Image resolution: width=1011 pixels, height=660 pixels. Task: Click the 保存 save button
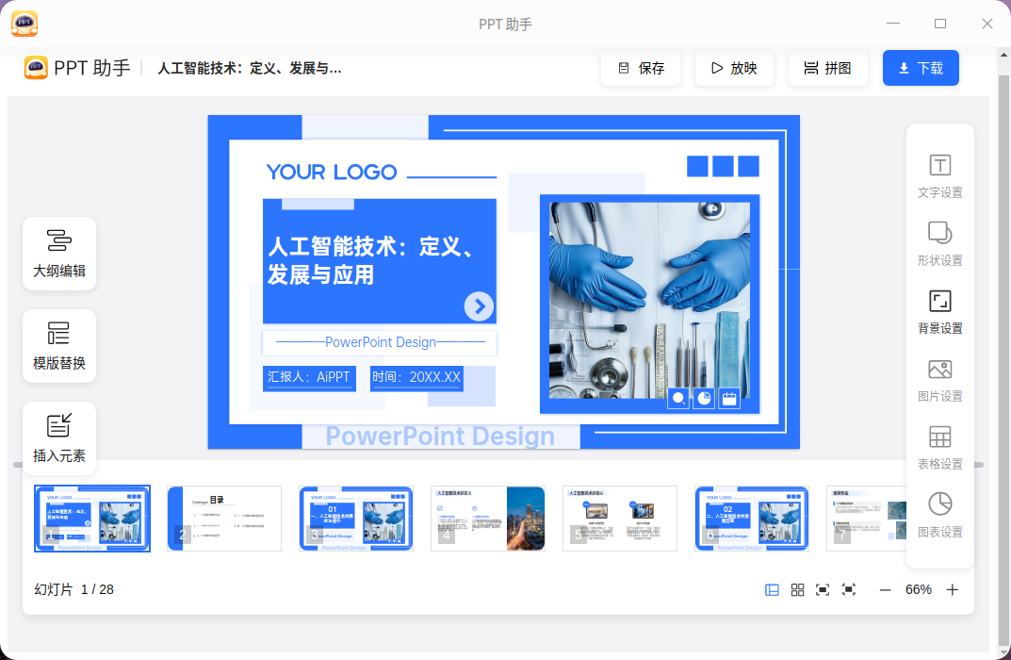(x=641, y=68)
